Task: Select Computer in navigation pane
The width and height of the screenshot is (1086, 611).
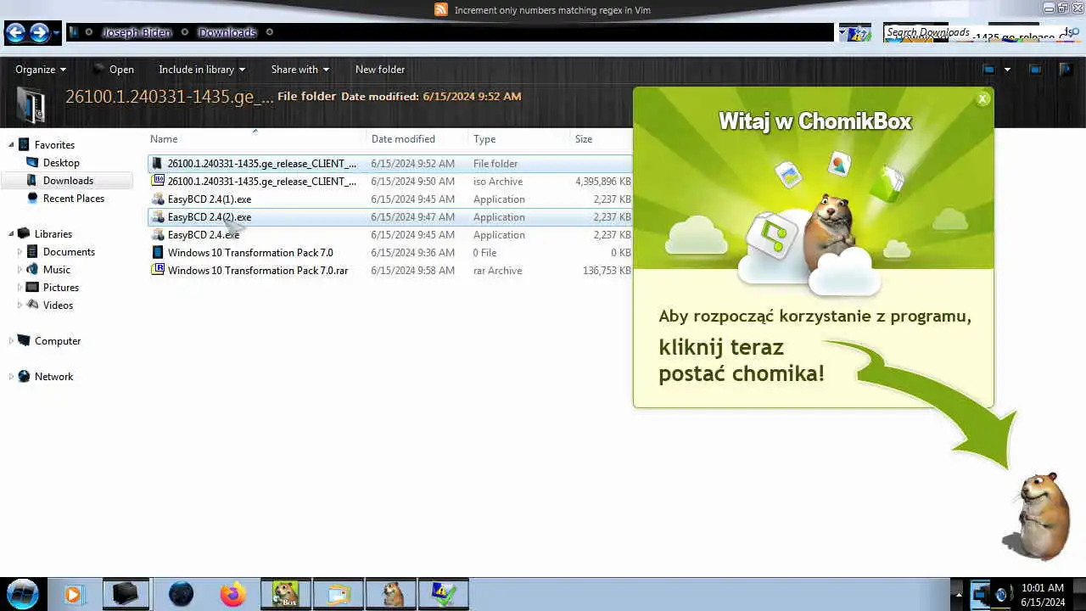Action: point(57,341)
